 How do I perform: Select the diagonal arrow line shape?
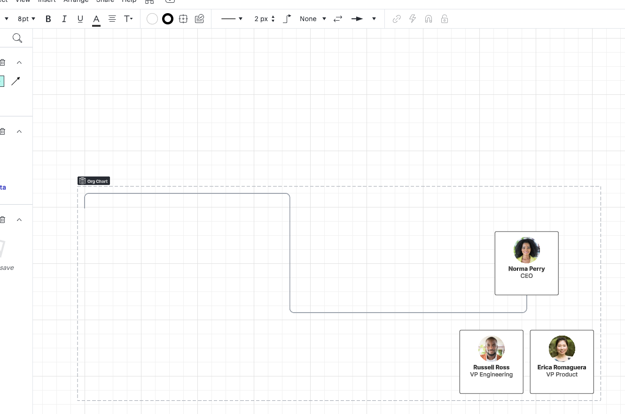[x=16, y=81]
